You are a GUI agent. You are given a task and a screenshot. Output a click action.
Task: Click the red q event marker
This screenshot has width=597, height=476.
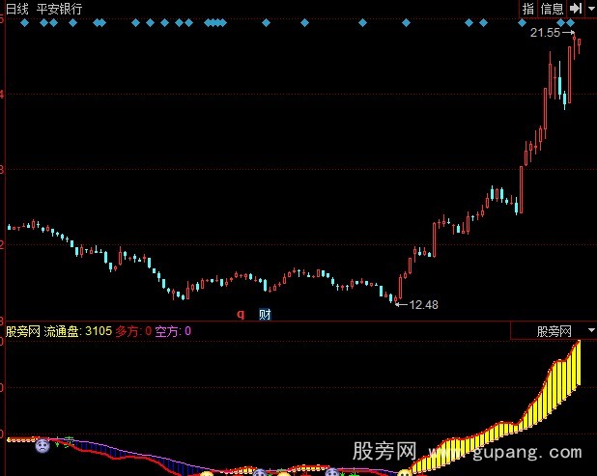[241, 314]
